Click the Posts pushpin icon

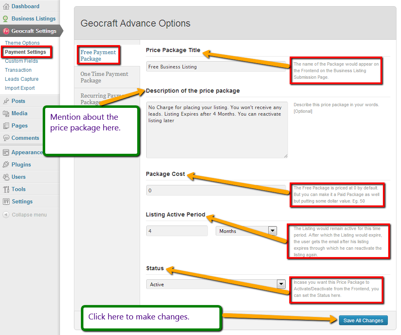point(6,101)
